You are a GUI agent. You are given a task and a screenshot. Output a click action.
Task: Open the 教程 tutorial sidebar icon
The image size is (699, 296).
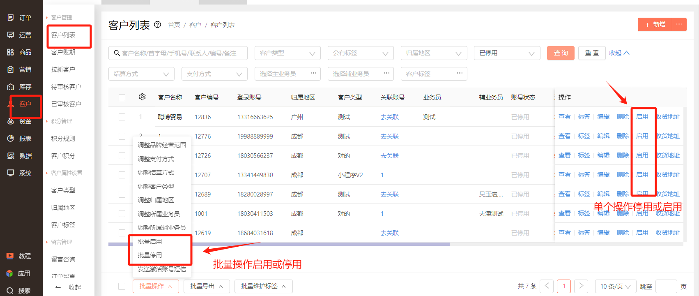pyautogui.click(x=10, y=256)
